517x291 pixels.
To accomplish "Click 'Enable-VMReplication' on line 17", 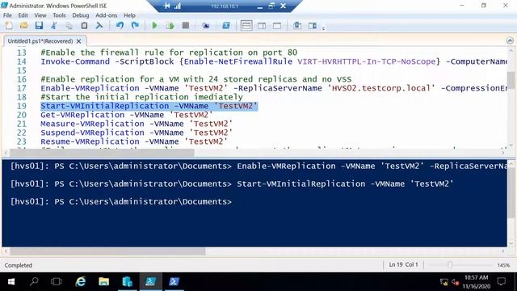I will pyautogui.click(x=90, y=88).
